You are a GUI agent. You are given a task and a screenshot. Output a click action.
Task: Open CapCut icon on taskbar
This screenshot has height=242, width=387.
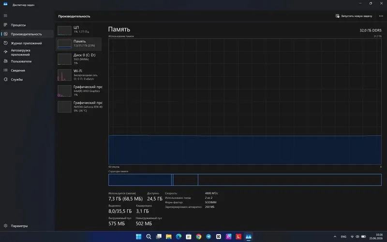219,237
